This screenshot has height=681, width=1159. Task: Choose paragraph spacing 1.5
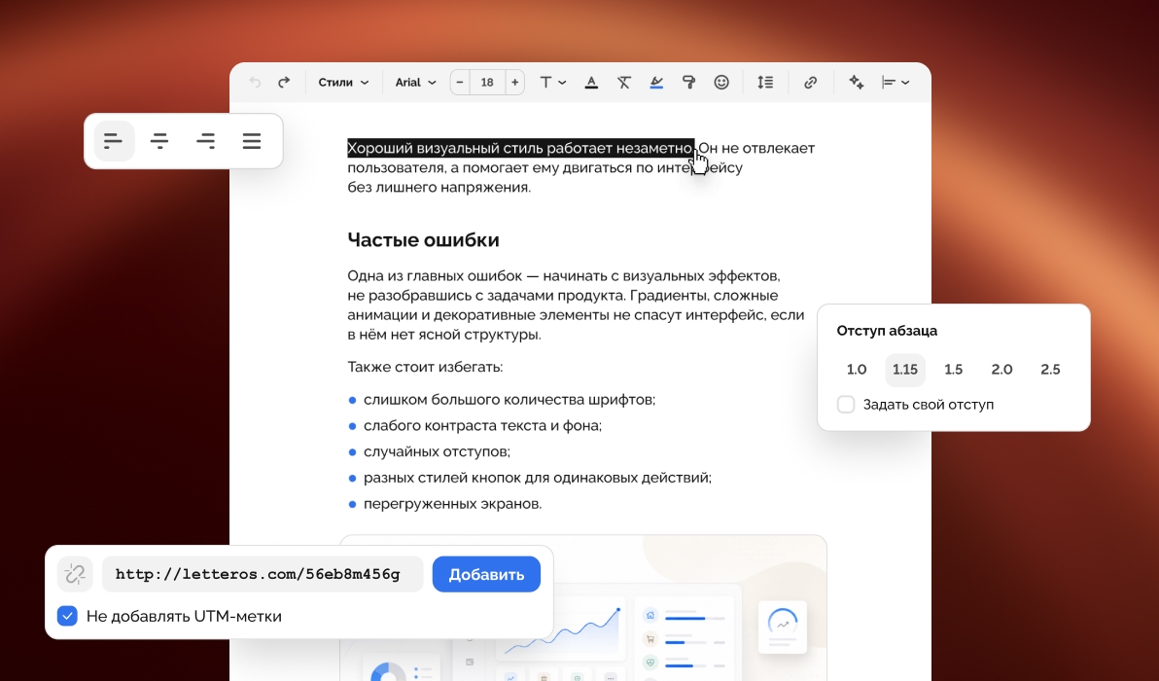pyautogui.click(x=954, y=370)
